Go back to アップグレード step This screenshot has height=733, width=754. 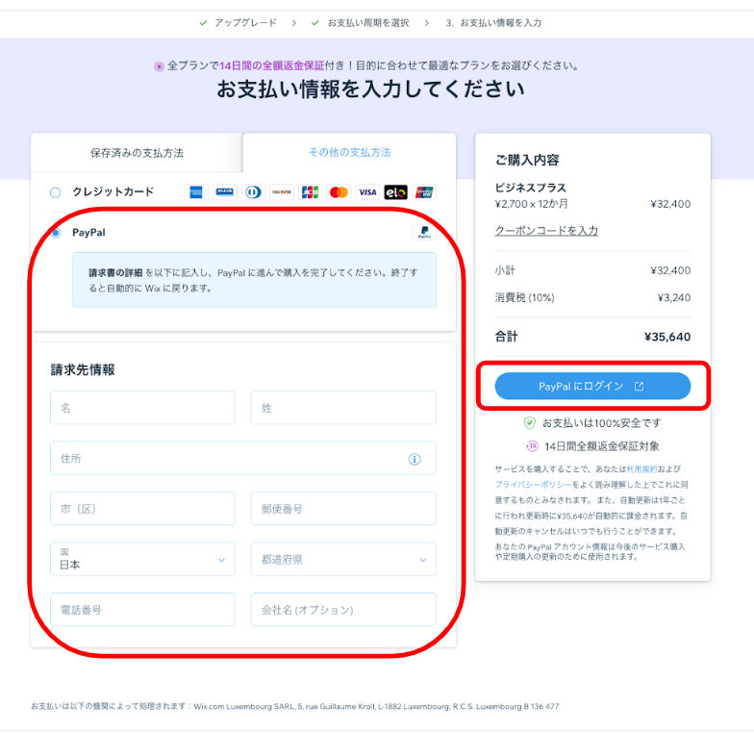245,23
